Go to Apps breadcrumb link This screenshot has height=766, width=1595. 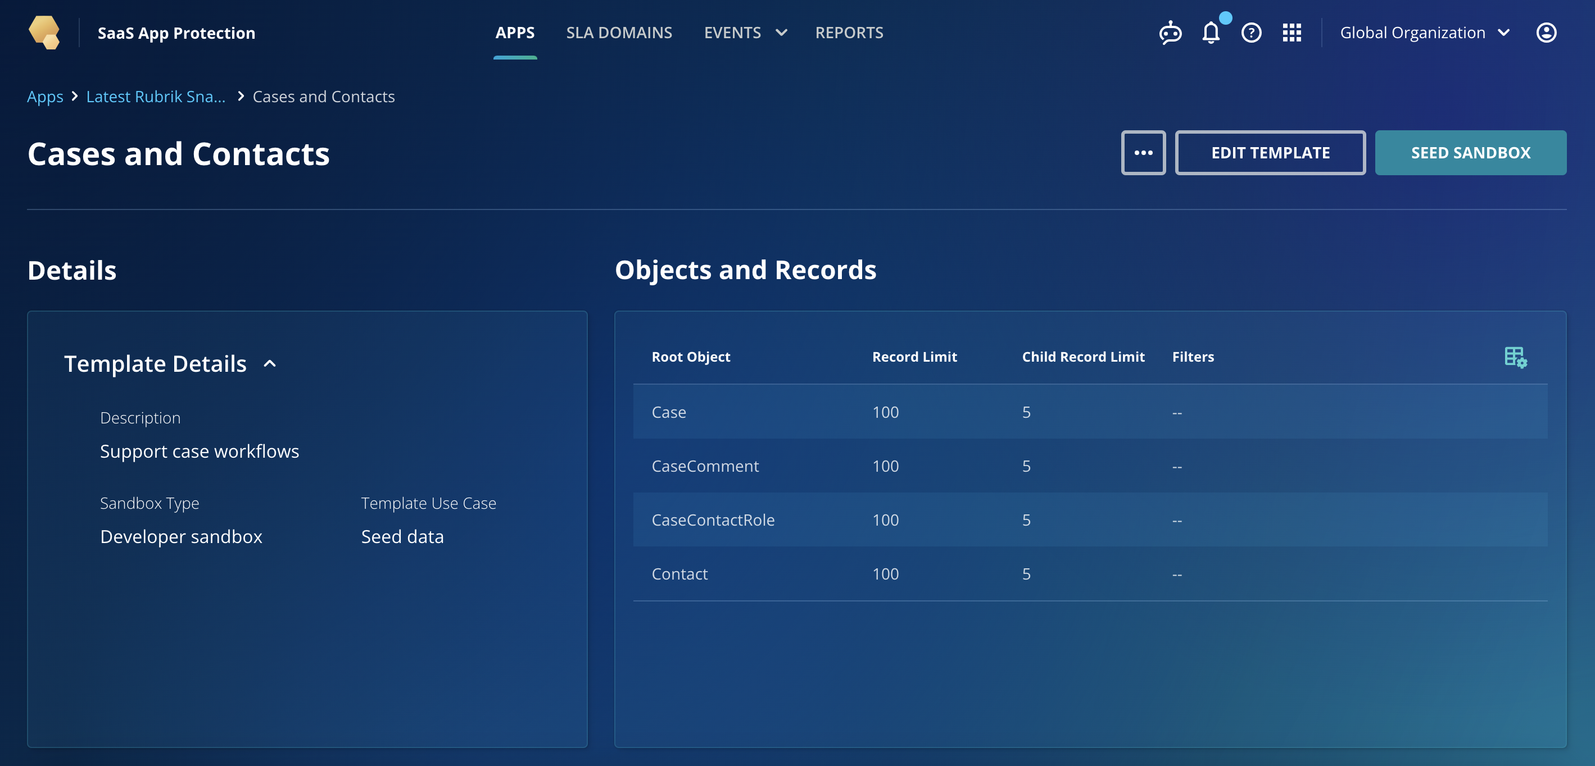pyautogui.click(x=45, y=97)
